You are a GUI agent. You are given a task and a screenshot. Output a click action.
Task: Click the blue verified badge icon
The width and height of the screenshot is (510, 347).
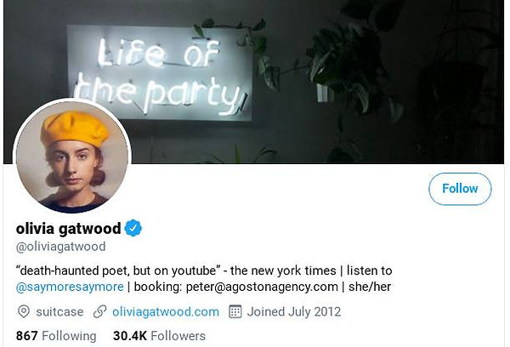(x=133, y=228)
